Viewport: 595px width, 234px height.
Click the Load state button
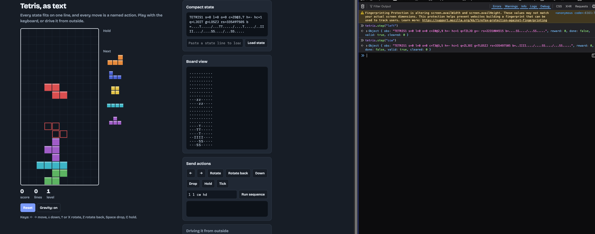[256, 43]
